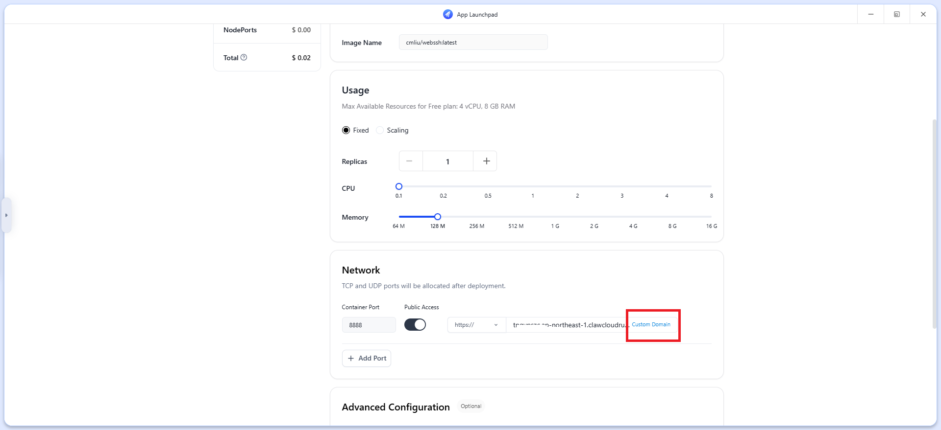This screenshot has height=430, width=941.
Task: Increase replicas with the plus button
Action: 486,161
